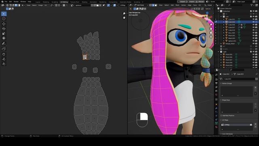Open the Global transform orientation dropdown
Screen dimensions: 259x146
[x=209, y=5]
